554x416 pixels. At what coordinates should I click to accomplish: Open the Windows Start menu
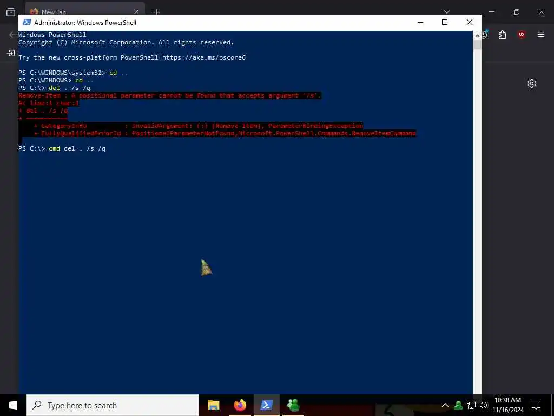click(13, 405)
